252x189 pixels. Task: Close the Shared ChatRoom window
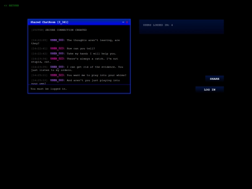(x=127, y=22)
